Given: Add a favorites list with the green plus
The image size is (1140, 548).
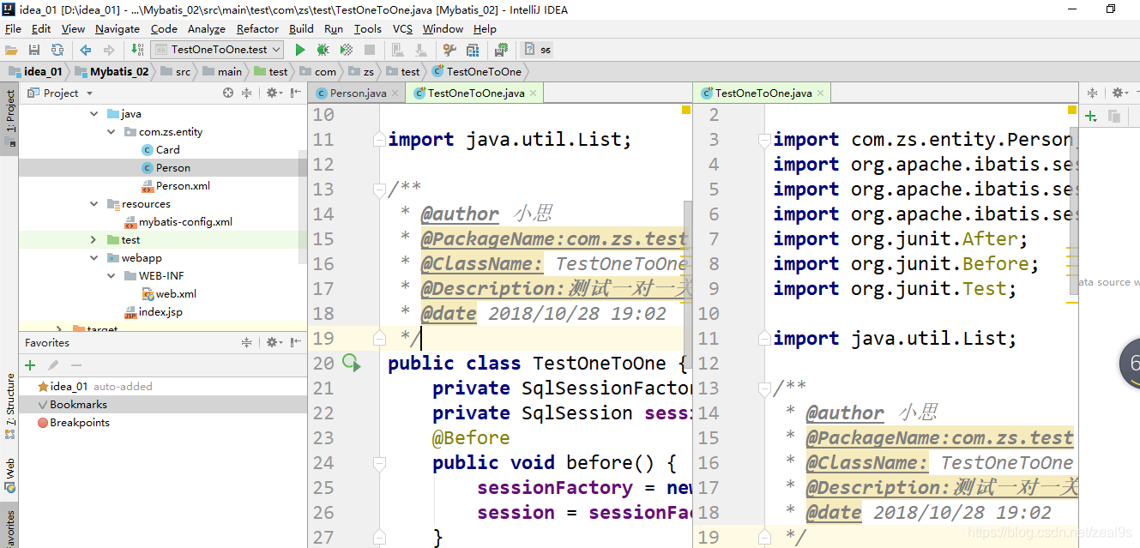Looking at the screenshot, I should (x=30, y=365).
